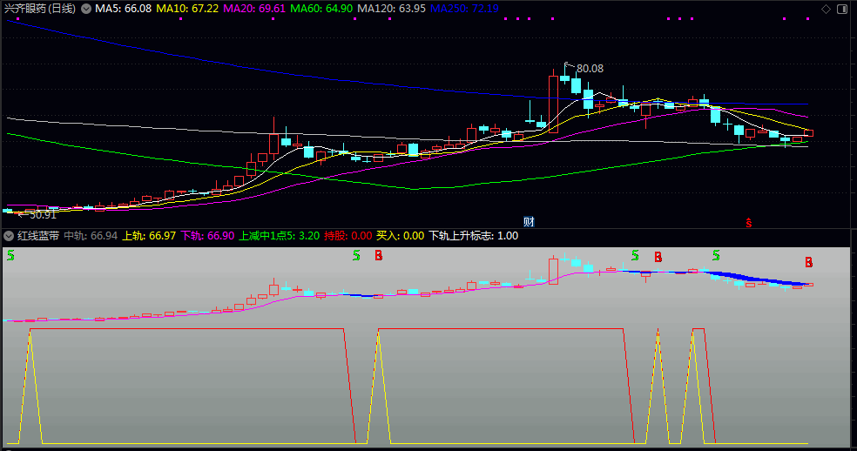Click the rightmost red B buy marker
Screen dimensions: 857x451
[x=808, y=262]
